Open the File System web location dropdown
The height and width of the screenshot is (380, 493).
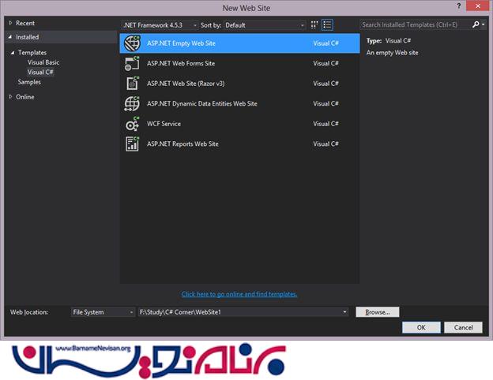click(x=103, y=312)
